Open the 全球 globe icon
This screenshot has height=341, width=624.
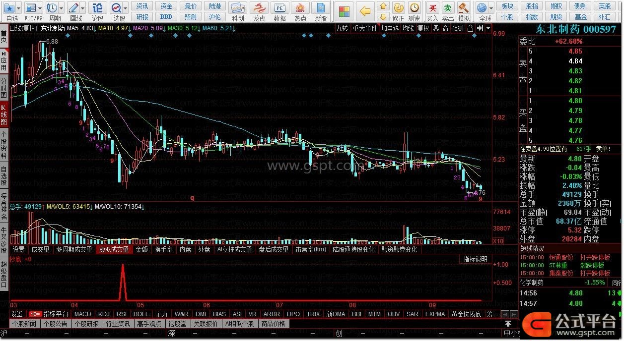(482, 8)
